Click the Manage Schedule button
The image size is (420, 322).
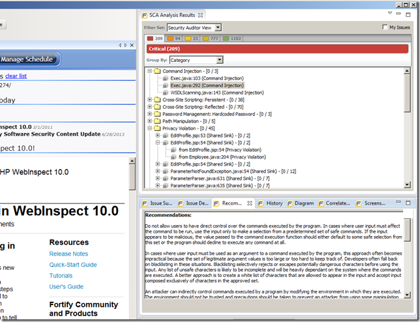[x=28, y=59]
